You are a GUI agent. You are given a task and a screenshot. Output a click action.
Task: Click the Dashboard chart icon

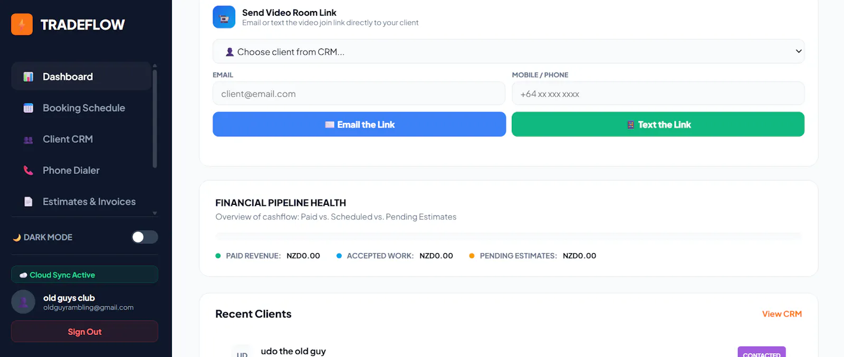[x=28, y=77]
